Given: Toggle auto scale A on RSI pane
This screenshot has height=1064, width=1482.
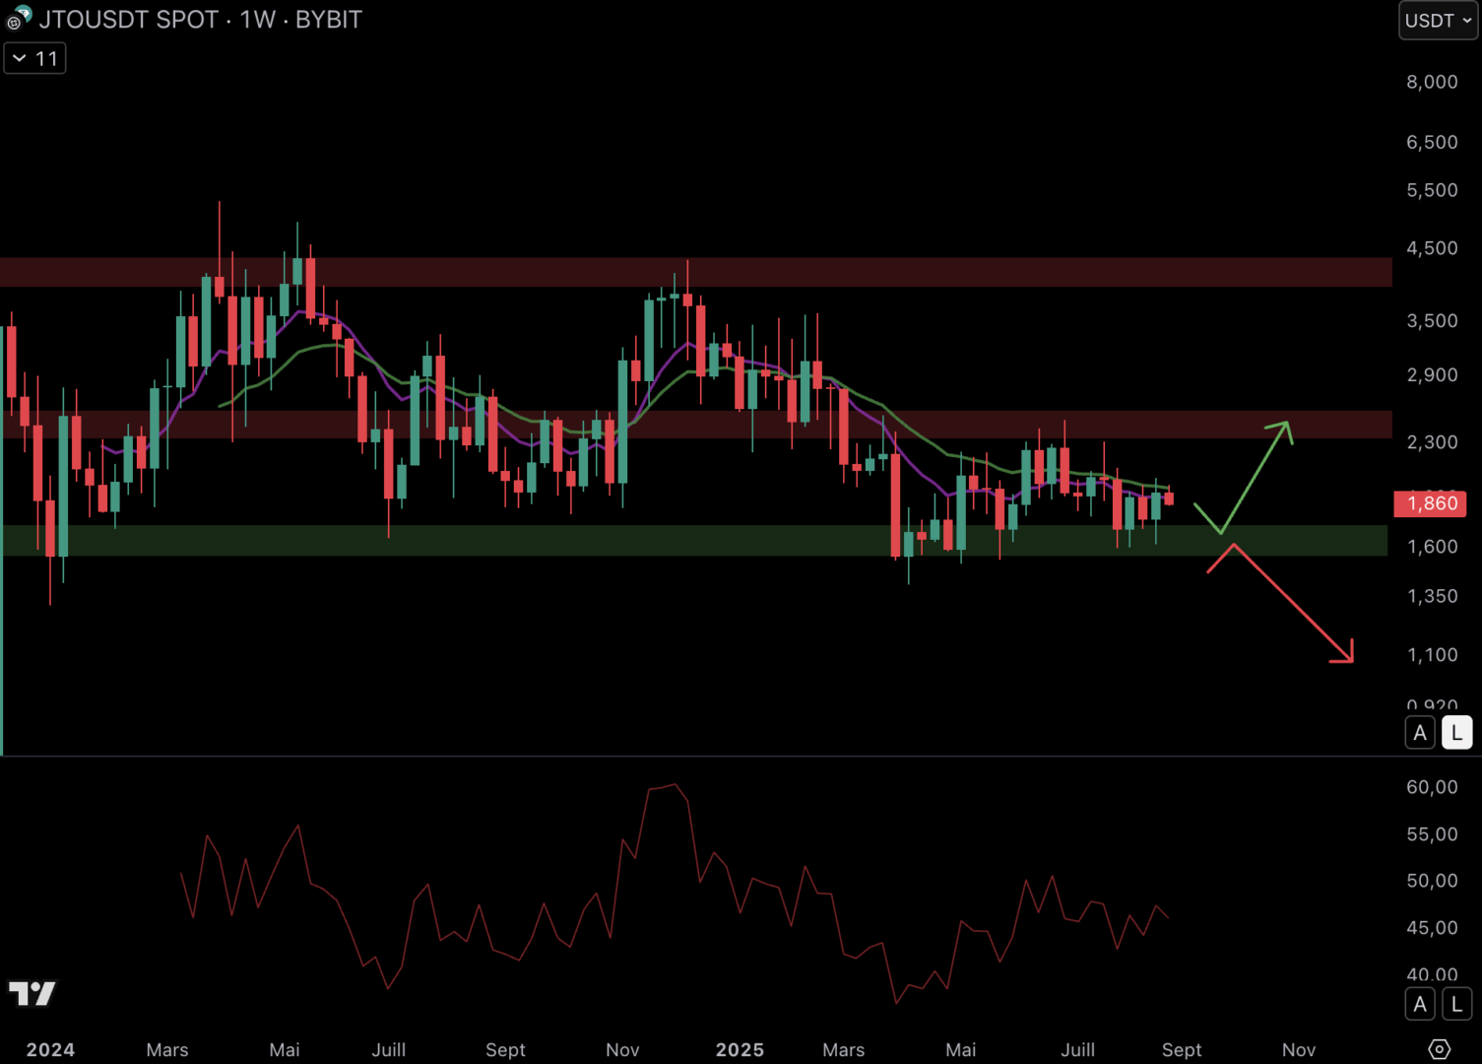Looking at the screenshot, I should click(x=1420, y=1004).
